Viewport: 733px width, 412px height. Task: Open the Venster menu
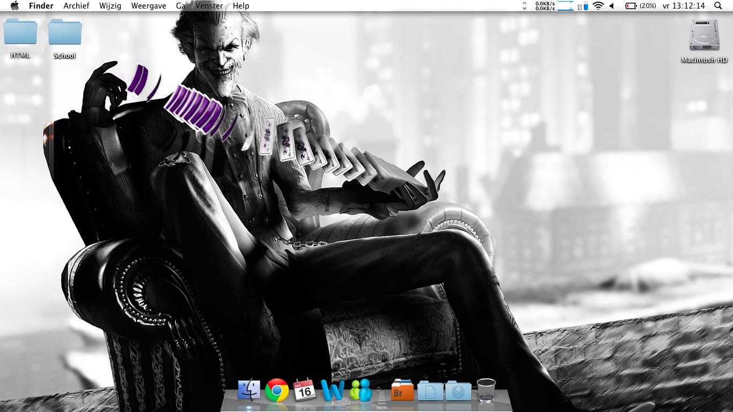click(209, 6)
